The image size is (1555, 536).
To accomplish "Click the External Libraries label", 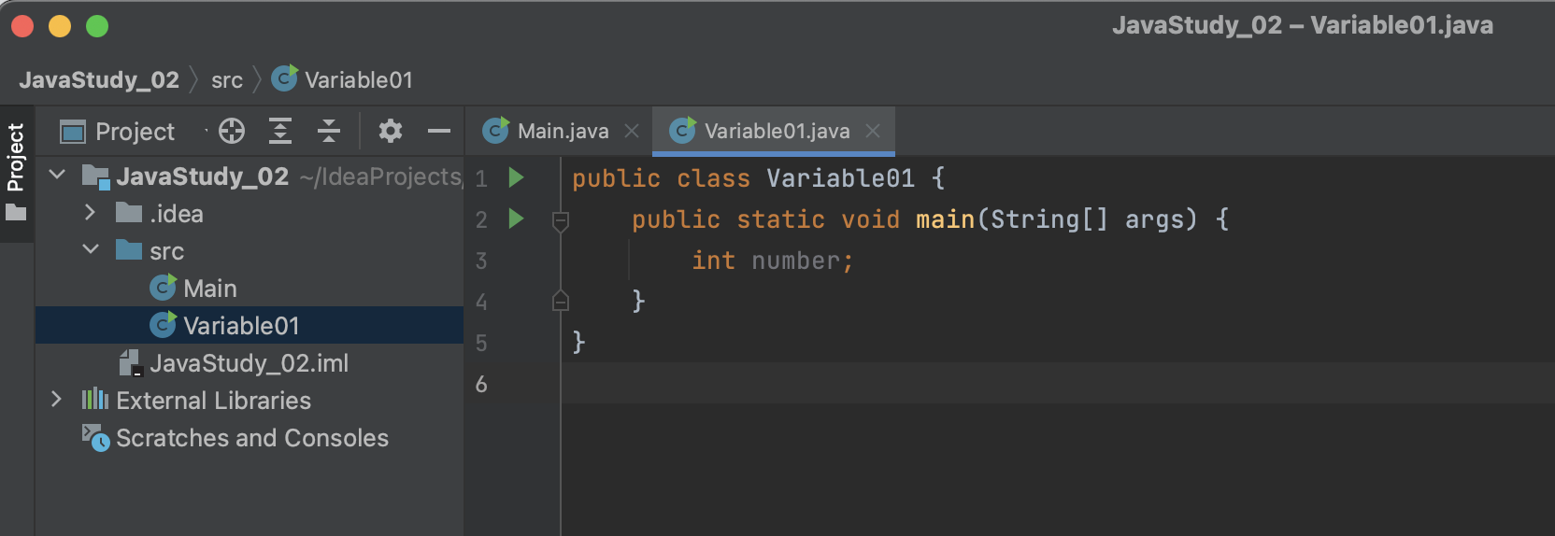I will [213, 400].
